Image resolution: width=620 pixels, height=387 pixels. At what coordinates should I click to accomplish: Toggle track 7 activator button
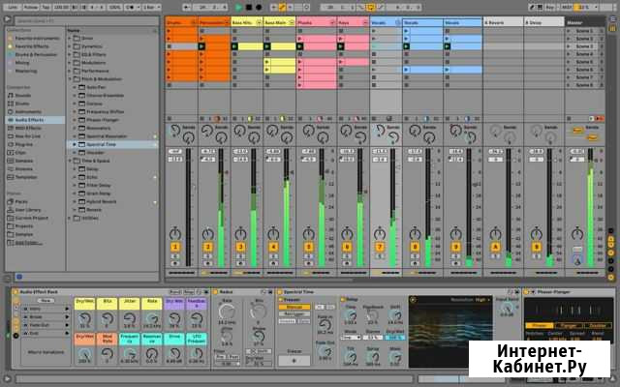tap(380, 248)
